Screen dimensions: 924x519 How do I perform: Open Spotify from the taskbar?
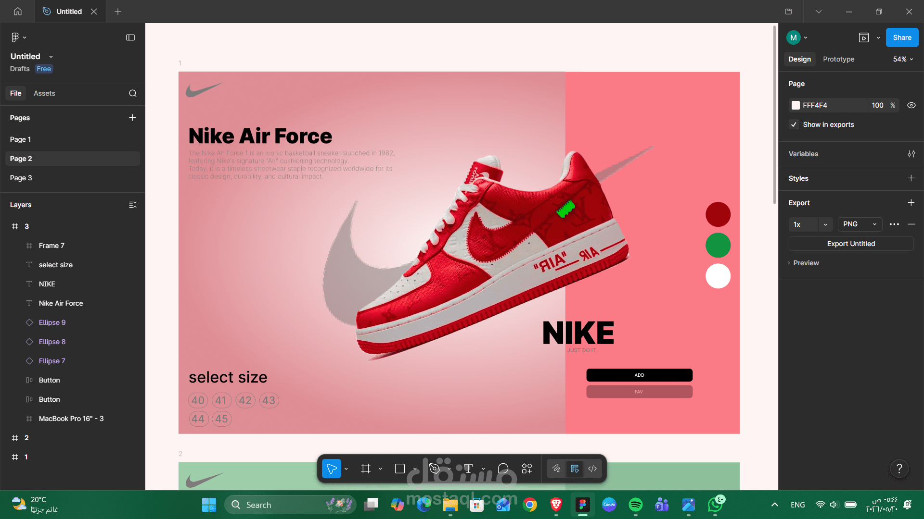pos(636,505)
